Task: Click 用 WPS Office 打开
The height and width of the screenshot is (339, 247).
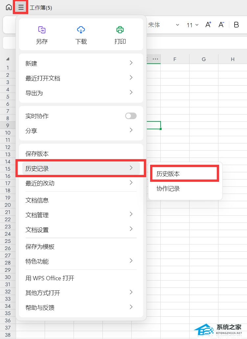Action: (50, 278)
